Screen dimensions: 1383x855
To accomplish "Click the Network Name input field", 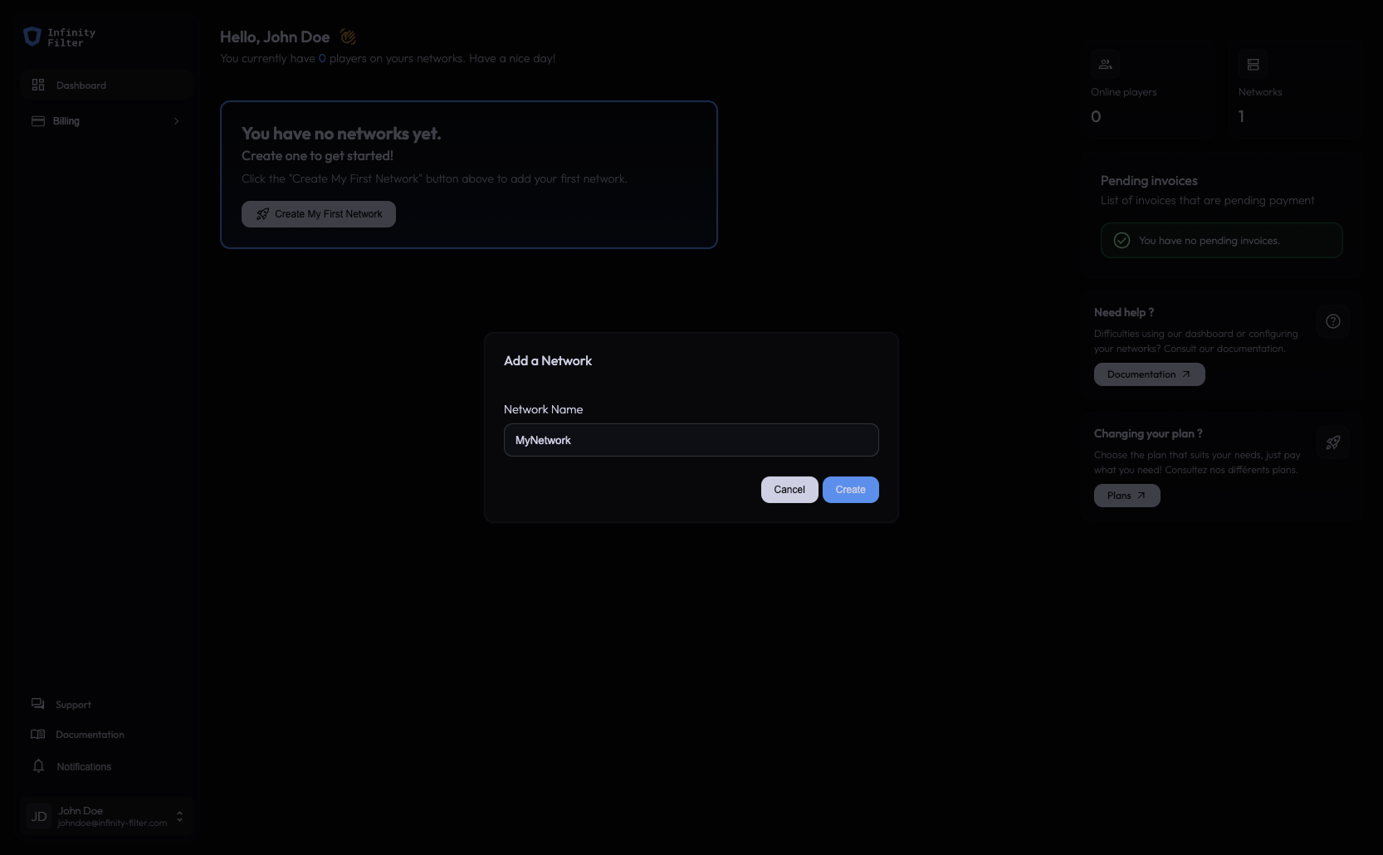I will [691, 440].
